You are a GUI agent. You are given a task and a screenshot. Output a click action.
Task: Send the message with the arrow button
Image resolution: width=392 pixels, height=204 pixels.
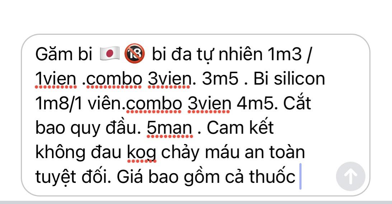click(x=350, y=176)
